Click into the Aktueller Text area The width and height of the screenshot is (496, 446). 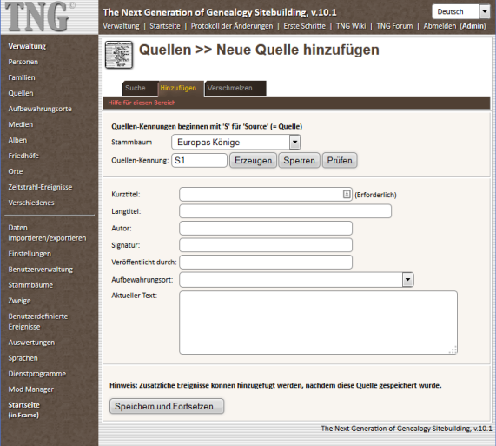[318, 323]
